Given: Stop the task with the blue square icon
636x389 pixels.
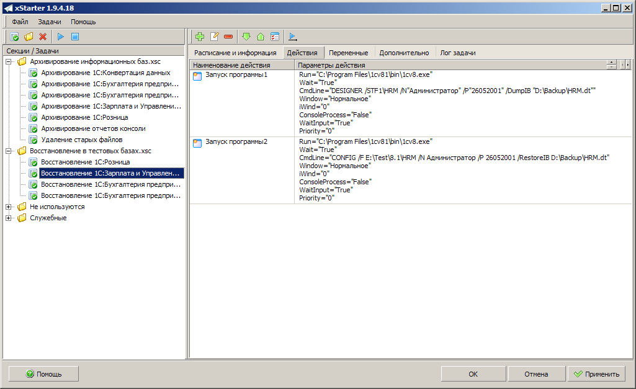Looking at the screenshot, I should (x=75, y=37).
